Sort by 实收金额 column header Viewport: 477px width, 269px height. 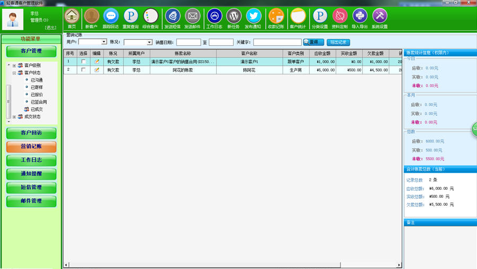[x=349, y=53]
